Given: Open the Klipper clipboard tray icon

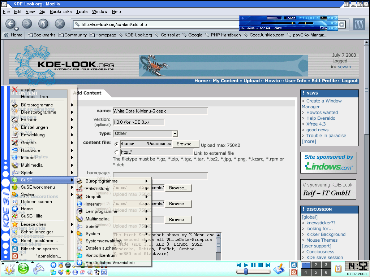Looking at the screenshot, I should [338, 268].
